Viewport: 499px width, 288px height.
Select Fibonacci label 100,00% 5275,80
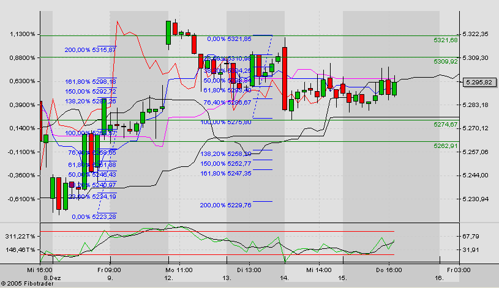[226, 122]
